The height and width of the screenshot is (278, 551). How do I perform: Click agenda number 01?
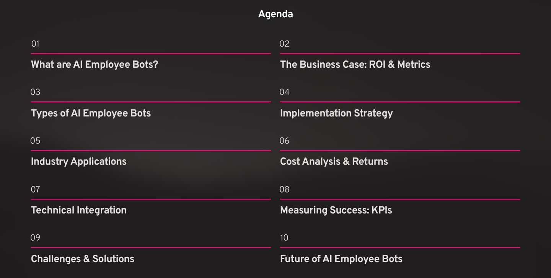click(x=35, y=44)
